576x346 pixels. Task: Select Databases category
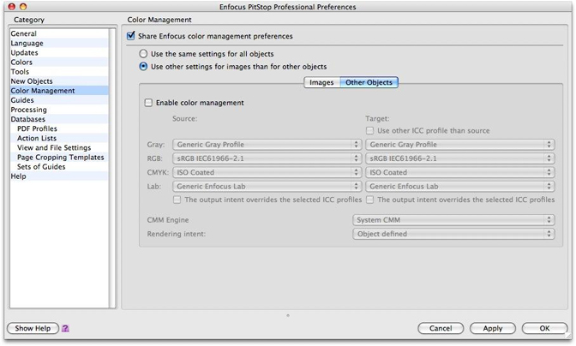59,119
